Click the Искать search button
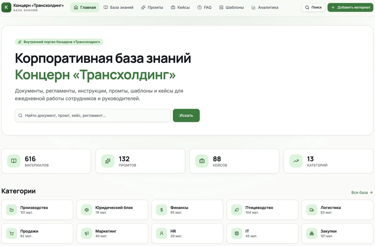375x246 pixels. coord(186,115)
